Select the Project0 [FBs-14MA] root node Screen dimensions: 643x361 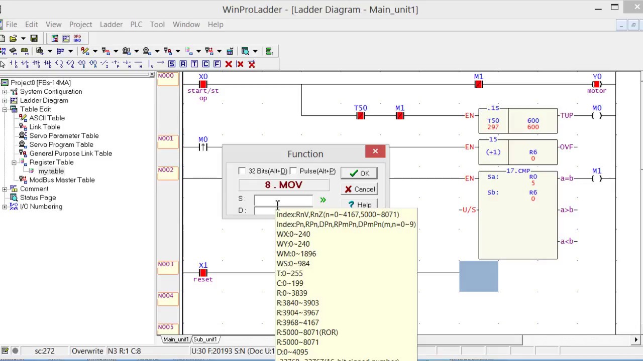pyautogui.click(x=41, y=83)
